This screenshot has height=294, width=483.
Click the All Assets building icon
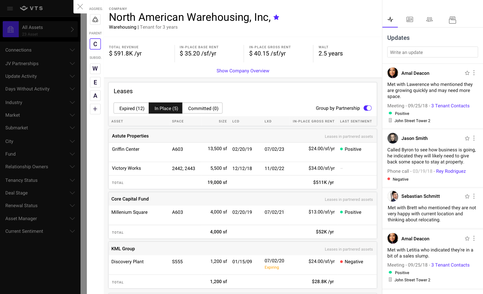(11, 29)
